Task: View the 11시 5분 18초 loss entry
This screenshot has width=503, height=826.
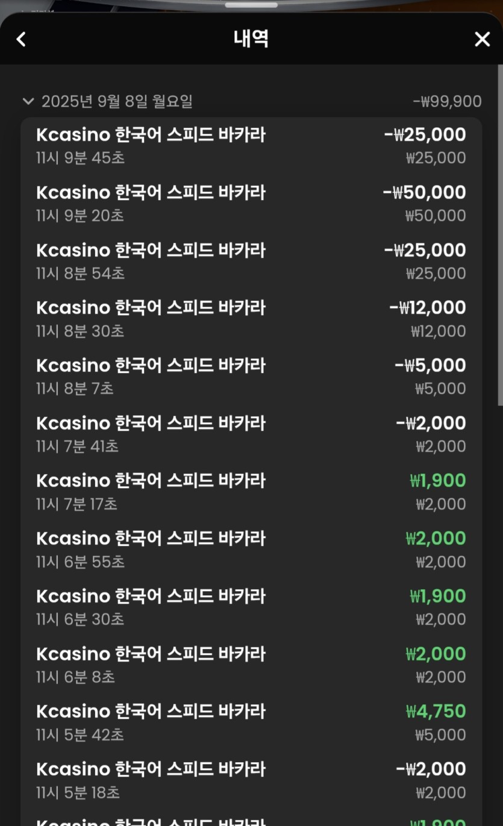Action: pos(251,780)
